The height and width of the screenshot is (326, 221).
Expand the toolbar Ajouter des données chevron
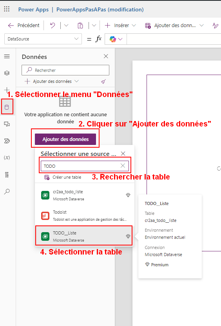coord(201,26)
